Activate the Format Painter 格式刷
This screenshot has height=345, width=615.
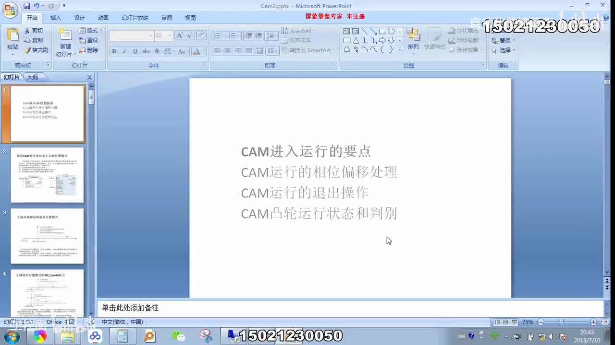(36, 50)
